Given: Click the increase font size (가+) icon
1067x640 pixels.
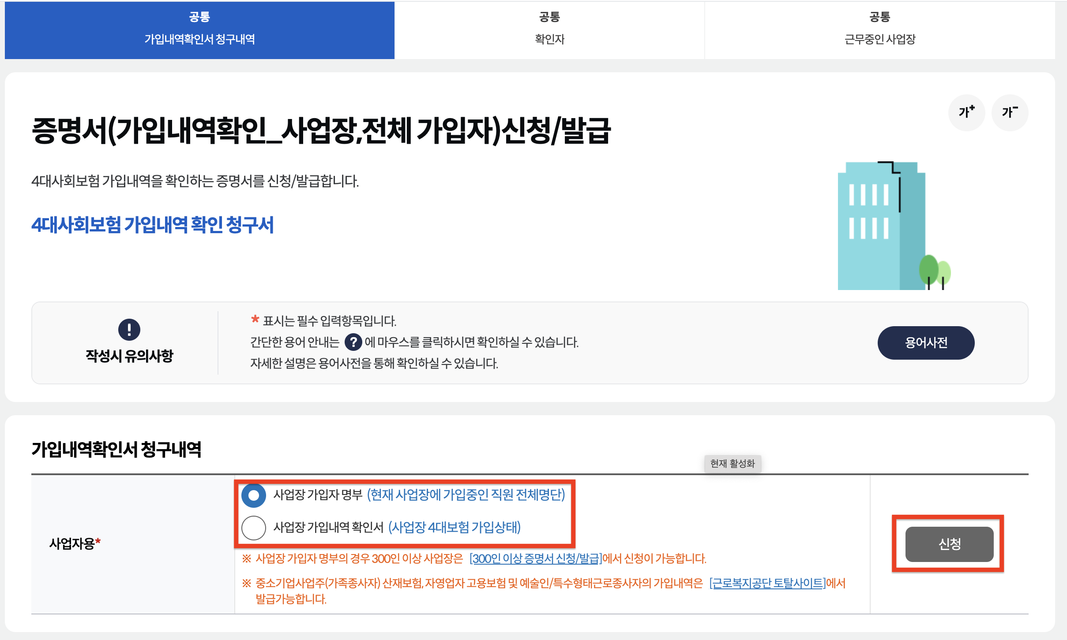Looking at the screenshot, I should [x=966, y=112].
